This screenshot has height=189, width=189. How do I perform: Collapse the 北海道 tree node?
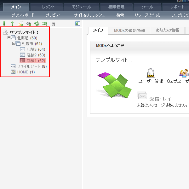[x=9, y=38]
